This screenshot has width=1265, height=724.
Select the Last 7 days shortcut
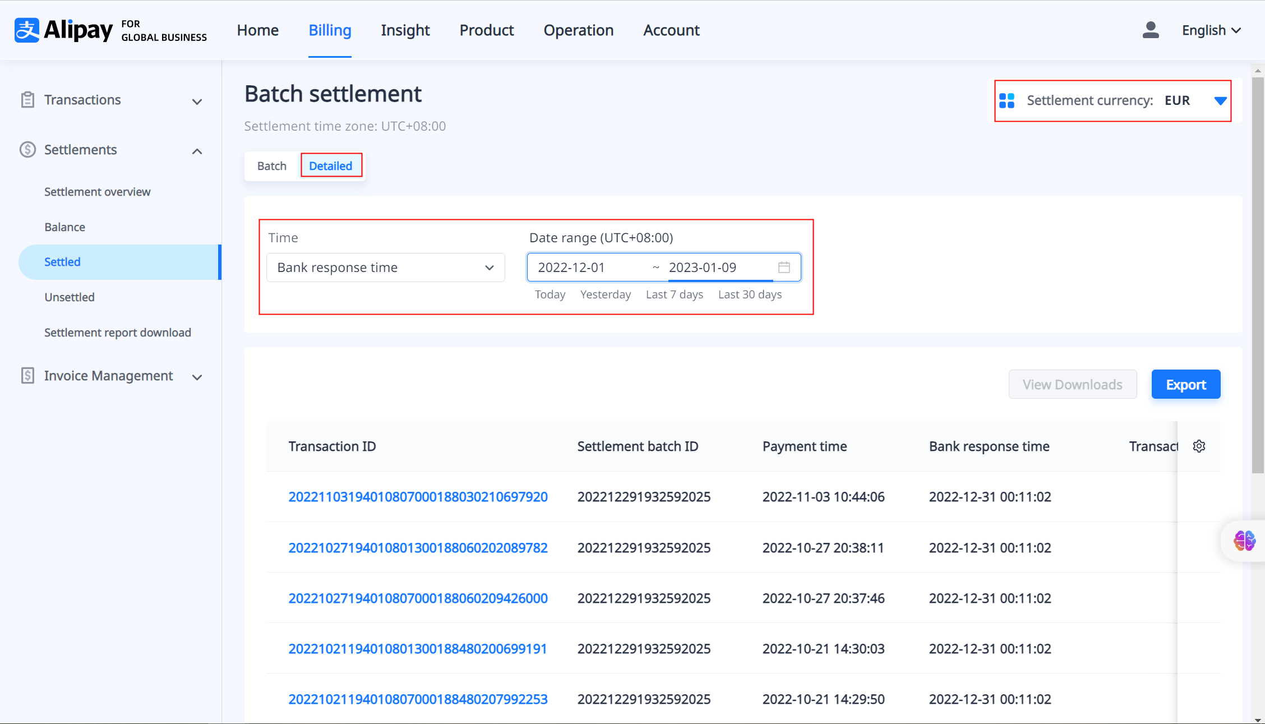point(674,294)
